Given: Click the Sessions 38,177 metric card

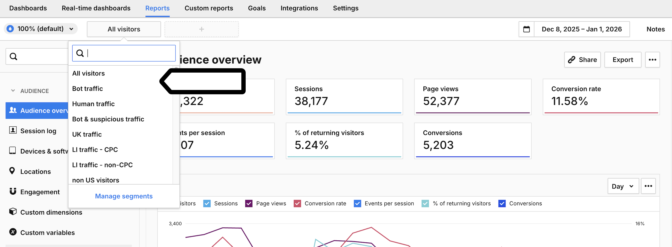Looking at the screenshot, I should 344,97.
